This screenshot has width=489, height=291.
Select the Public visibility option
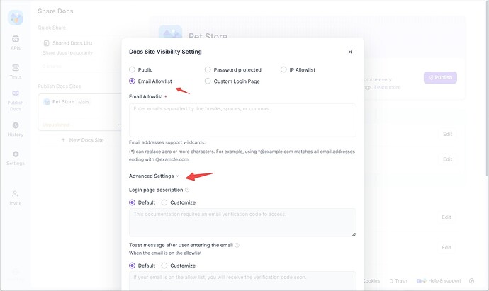click(x=133, y=70)
